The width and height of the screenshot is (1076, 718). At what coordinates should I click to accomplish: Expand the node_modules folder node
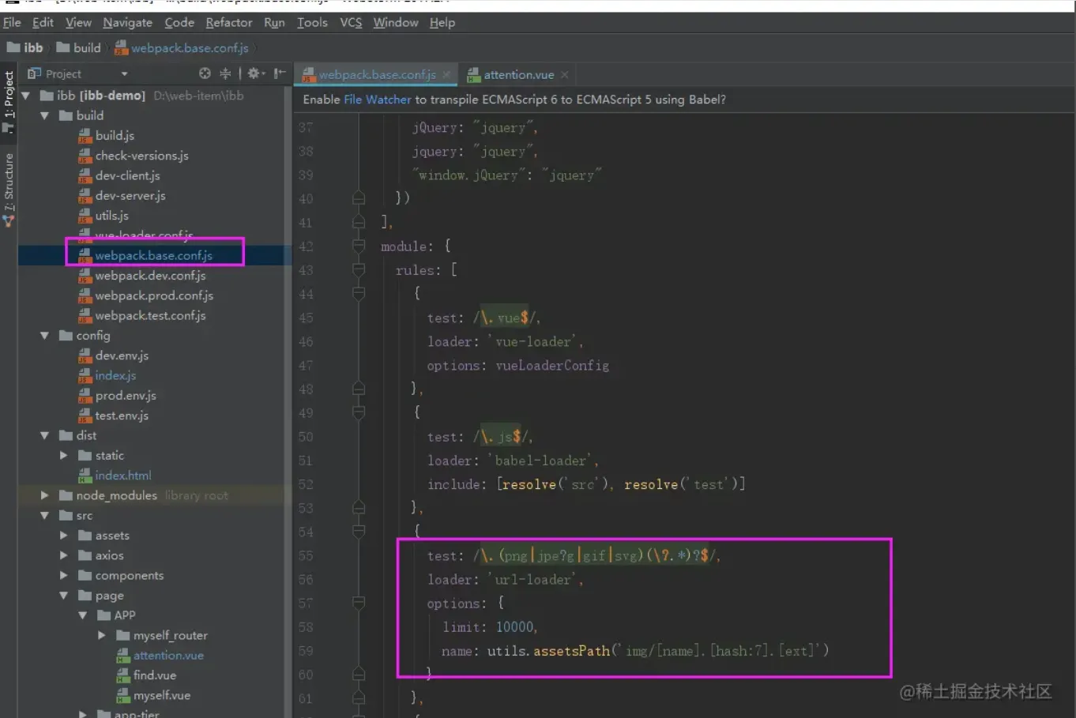pos(45,495)
